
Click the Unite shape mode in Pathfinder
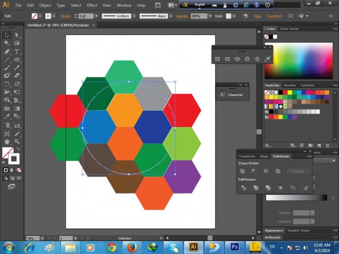(x=242, y=171)
